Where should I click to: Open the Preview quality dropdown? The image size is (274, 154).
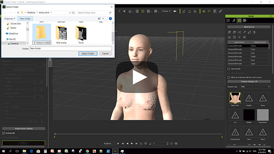point(166,11)
